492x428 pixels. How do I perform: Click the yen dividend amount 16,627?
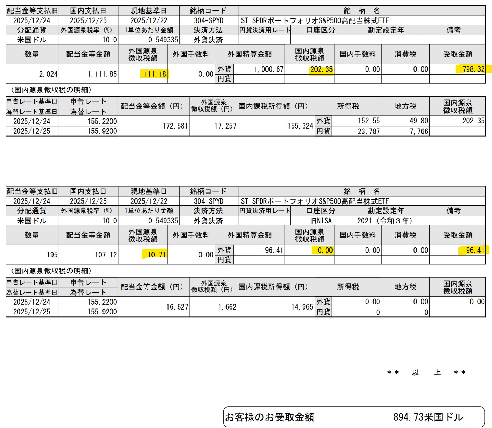click(x=177, y=307)
